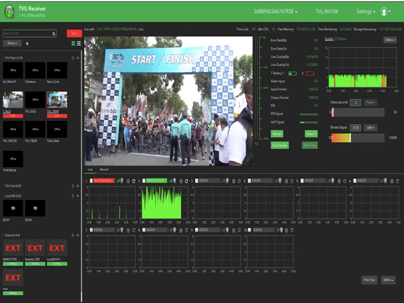
Task: Click the sort icon beside TVU Pack
Action: [x=73, y=58]
